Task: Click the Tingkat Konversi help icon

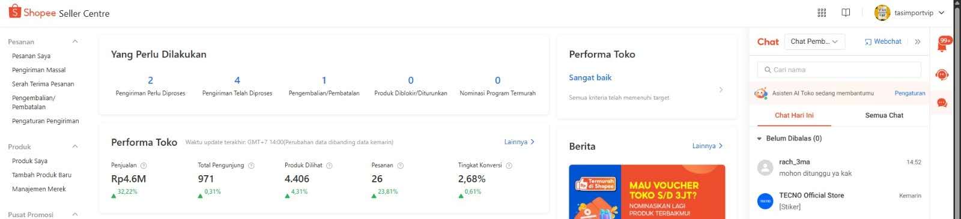Action: [509, 166]
